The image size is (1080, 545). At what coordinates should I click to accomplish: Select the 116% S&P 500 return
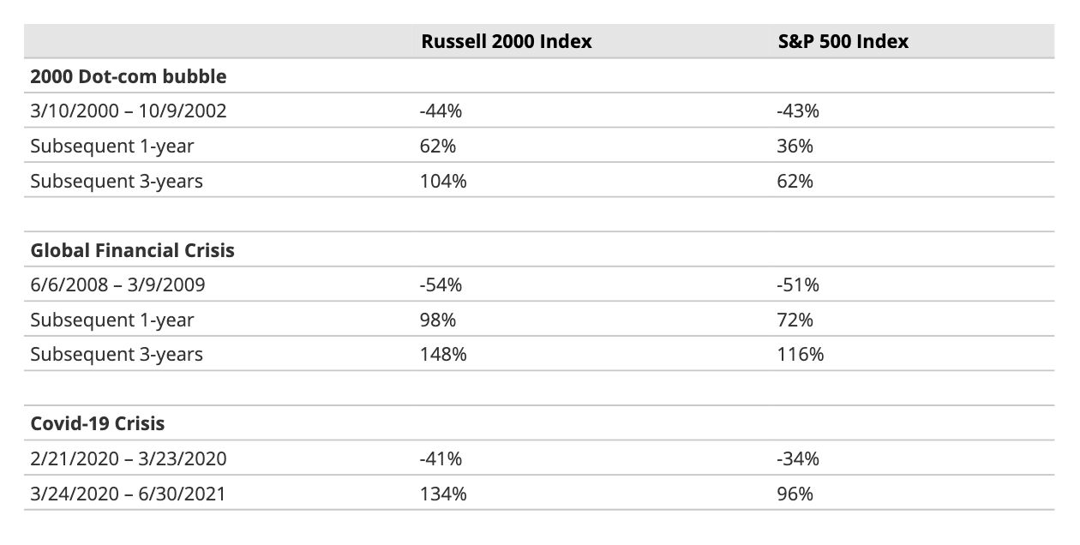tap(800, 354)
